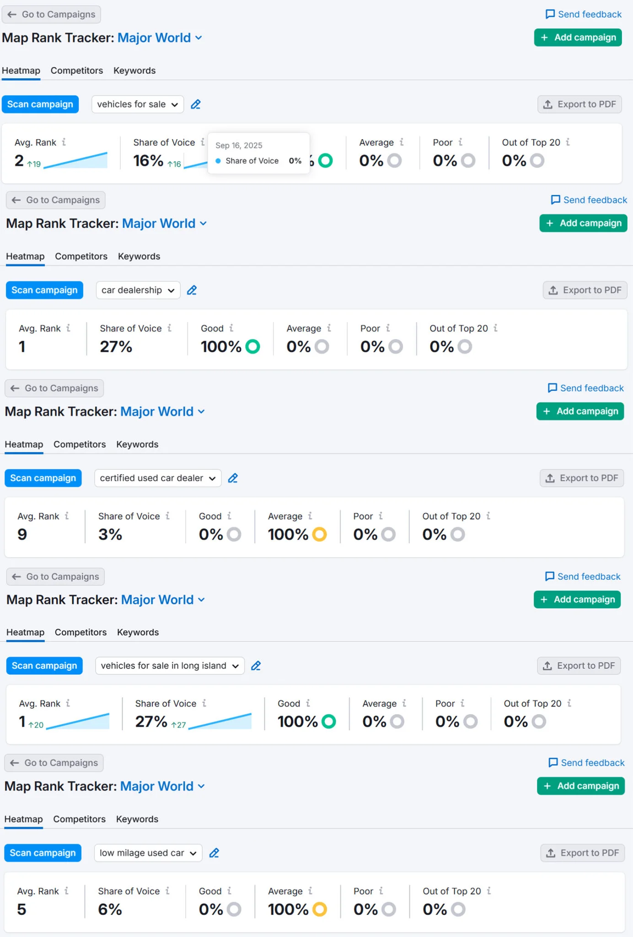Click the Avg. Rank trend sparkline showing ↑20
Screen dimensions: 633x937
pyautogui.click(x=78, y=722)
